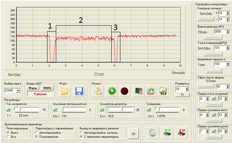Click the Усилитель-делитель slider
This screenshot has height=143, width=232.
tap(120, 110)
